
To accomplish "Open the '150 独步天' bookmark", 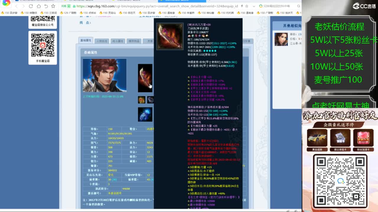I will point(285,13).
